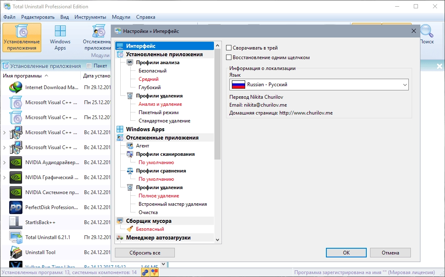Viewport: 445px width, 277px height.
Task: Click Uninstall Tool program icon
Action: [15, 252]
